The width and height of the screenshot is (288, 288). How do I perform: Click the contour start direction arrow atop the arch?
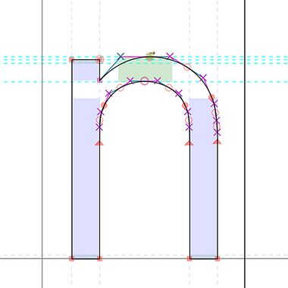(x=150, y=56)
